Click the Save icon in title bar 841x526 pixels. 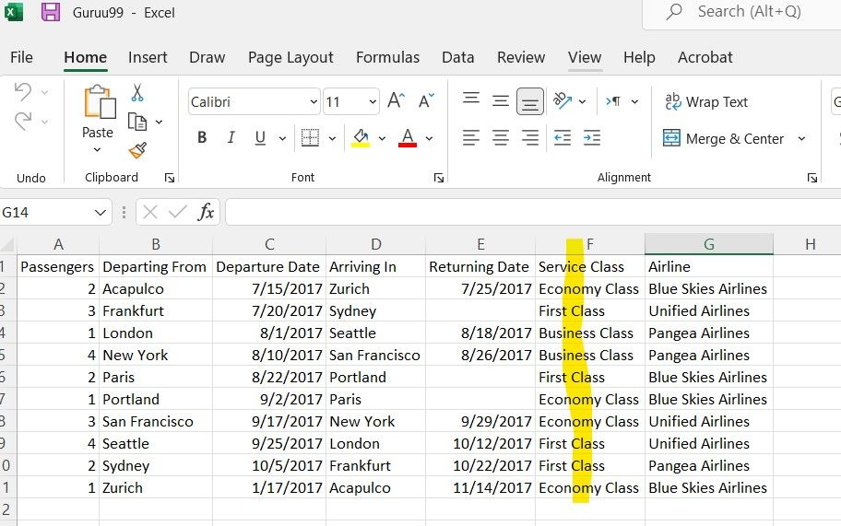click(x=51, y=12)
